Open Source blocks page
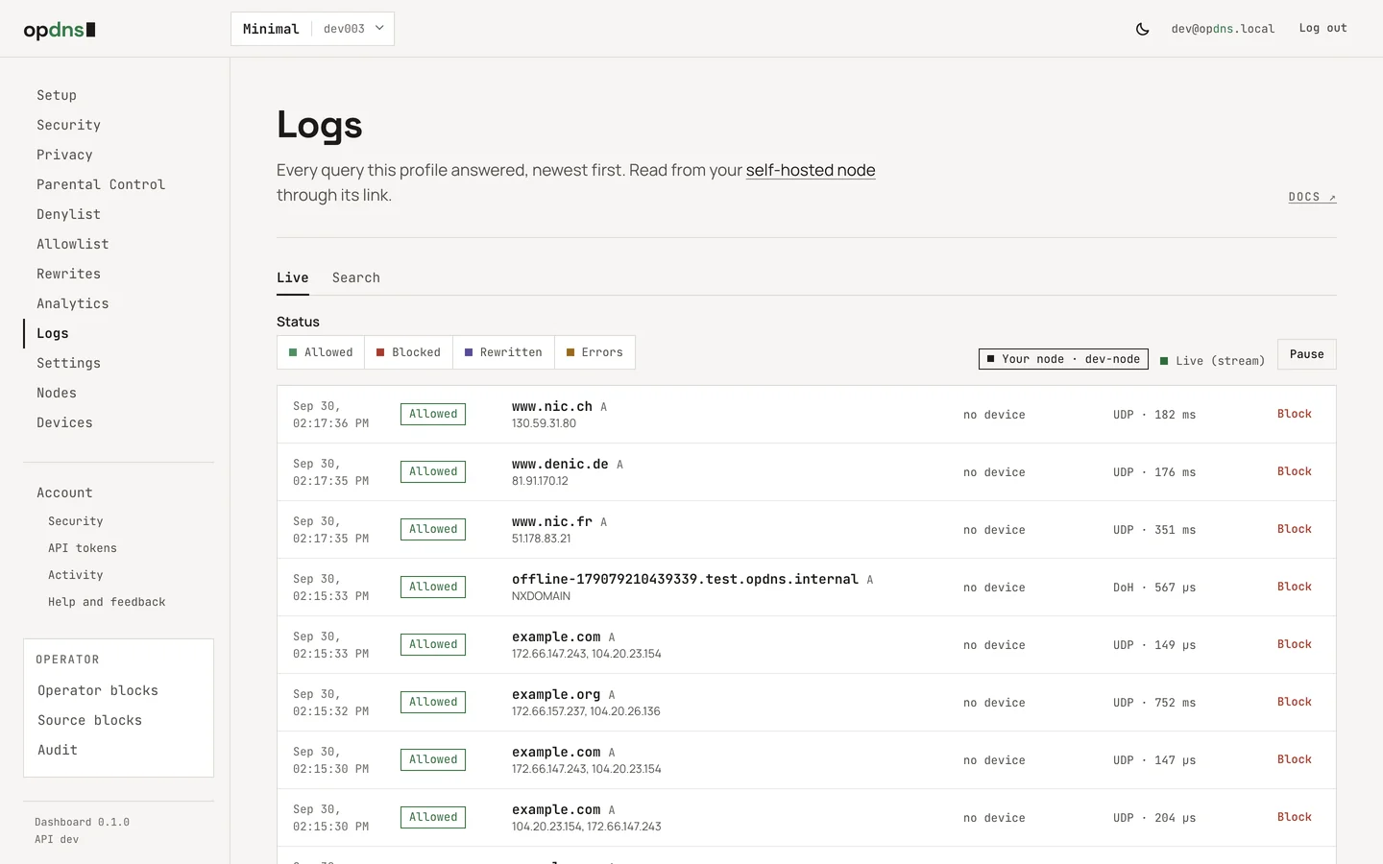Screen dimensions: 1383x864 pos(89,720)
